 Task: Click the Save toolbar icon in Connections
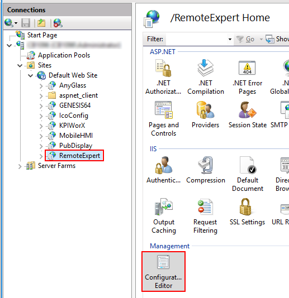tap(26, 23)
